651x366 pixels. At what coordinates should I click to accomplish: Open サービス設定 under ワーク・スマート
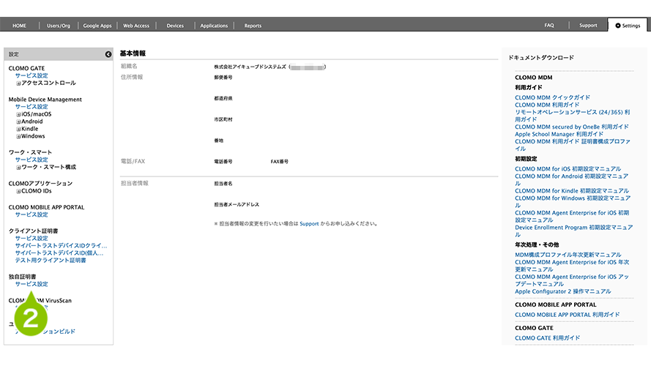click(x=31, y=160)
